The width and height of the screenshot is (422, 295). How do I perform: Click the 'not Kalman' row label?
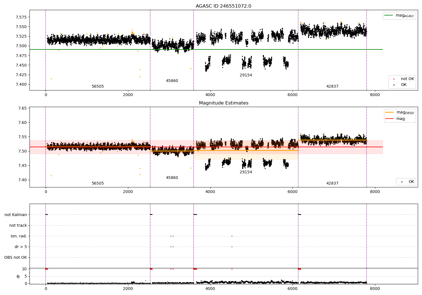(x=16, y=215)
